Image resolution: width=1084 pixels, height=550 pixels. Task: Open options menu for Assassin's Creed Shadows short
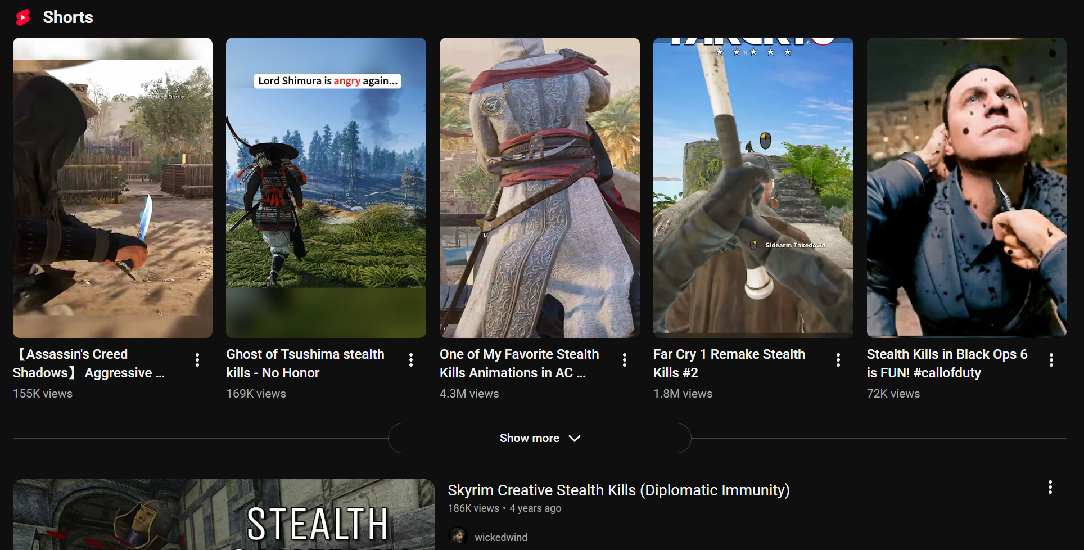coord(197,360)
